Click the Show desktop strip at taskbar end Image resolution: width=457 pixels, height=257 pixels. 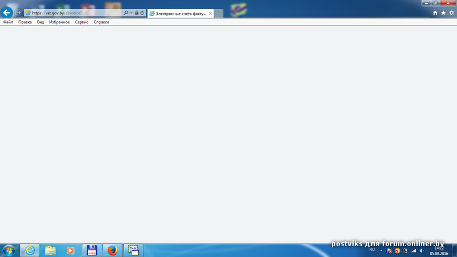point(455,251)
